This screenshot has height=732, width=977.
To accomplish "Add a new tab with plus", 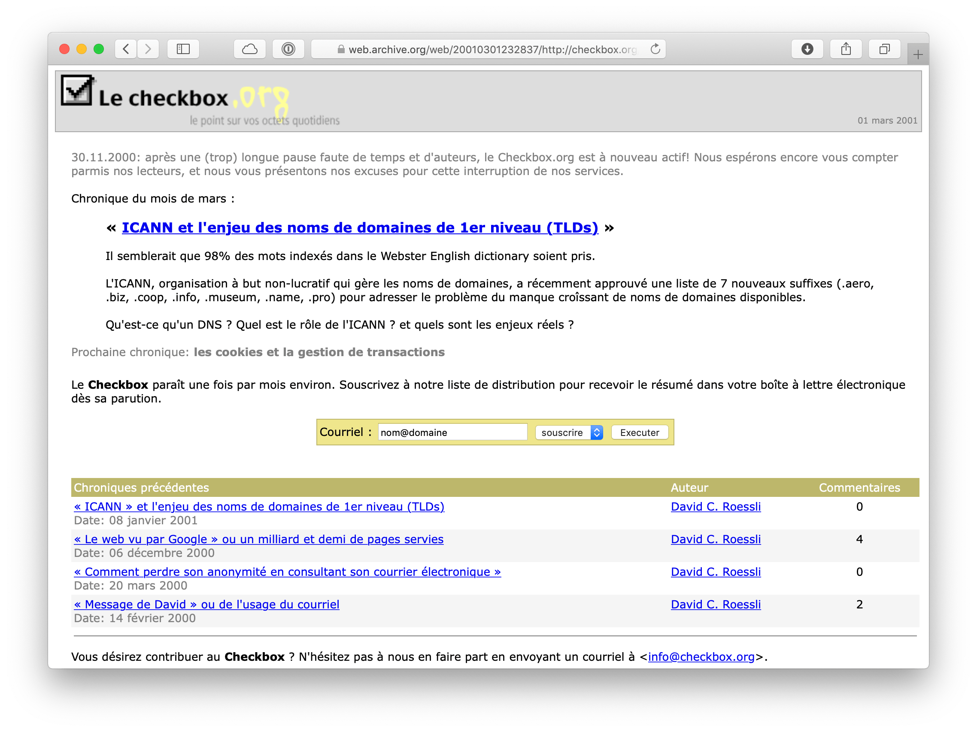I will [918, 55].
